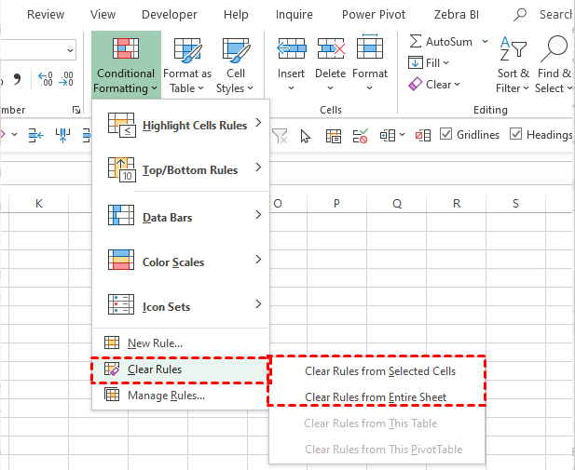
Task: Click the clear filter funnel icon
Action: click(280, 136)
